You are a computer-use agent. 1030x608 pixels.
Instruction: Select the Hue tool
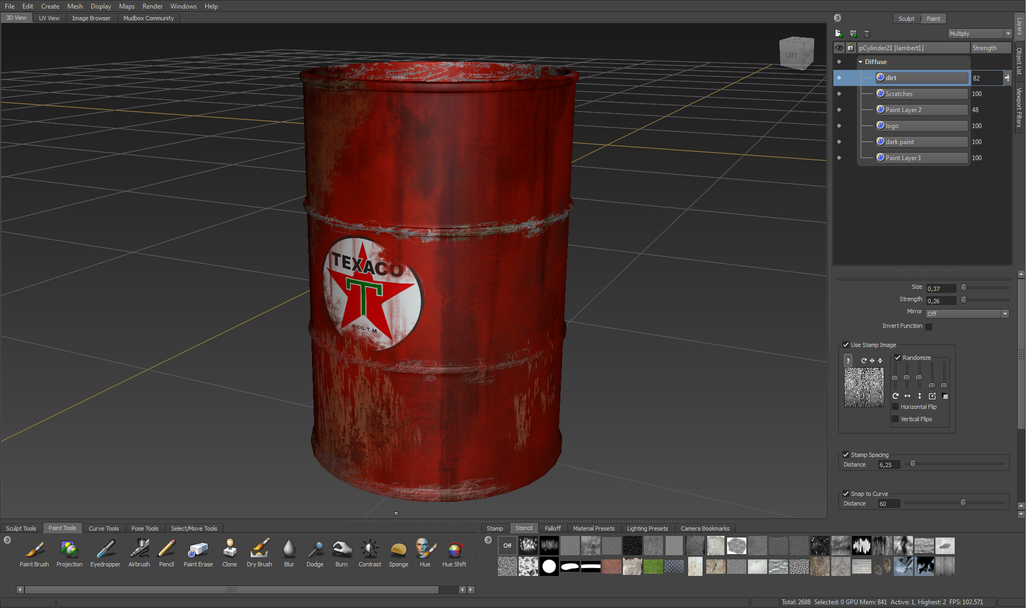pyautogui.click(x=425, y=552)
